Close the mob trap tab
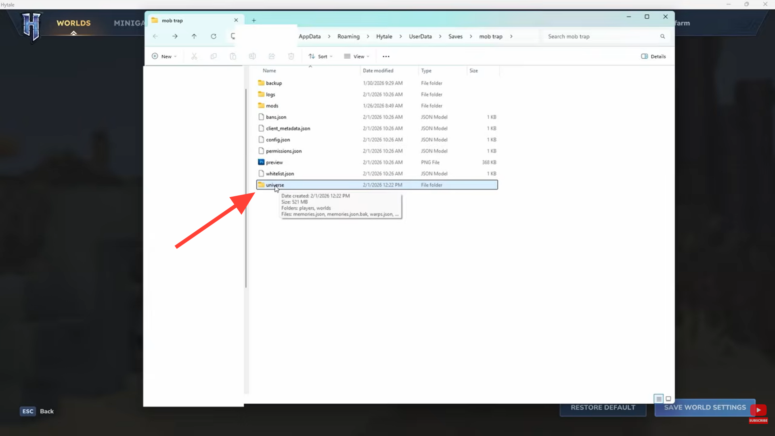The image size is (775, 436). (x=236, y=20)
